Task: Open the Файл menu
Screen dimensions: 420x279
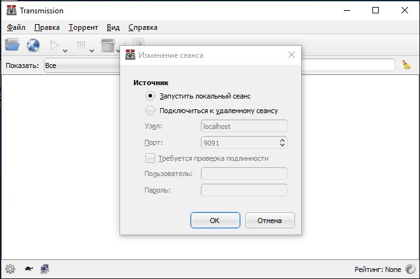Action: (x=16, y=27)
